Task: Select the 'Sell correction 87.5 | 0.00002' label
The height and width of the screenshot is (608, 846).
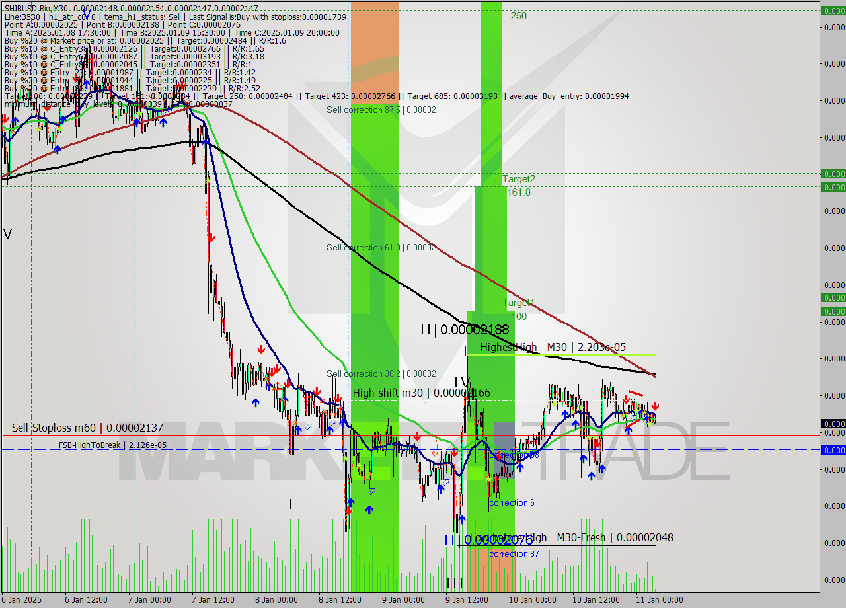Action: coord(381,110)
